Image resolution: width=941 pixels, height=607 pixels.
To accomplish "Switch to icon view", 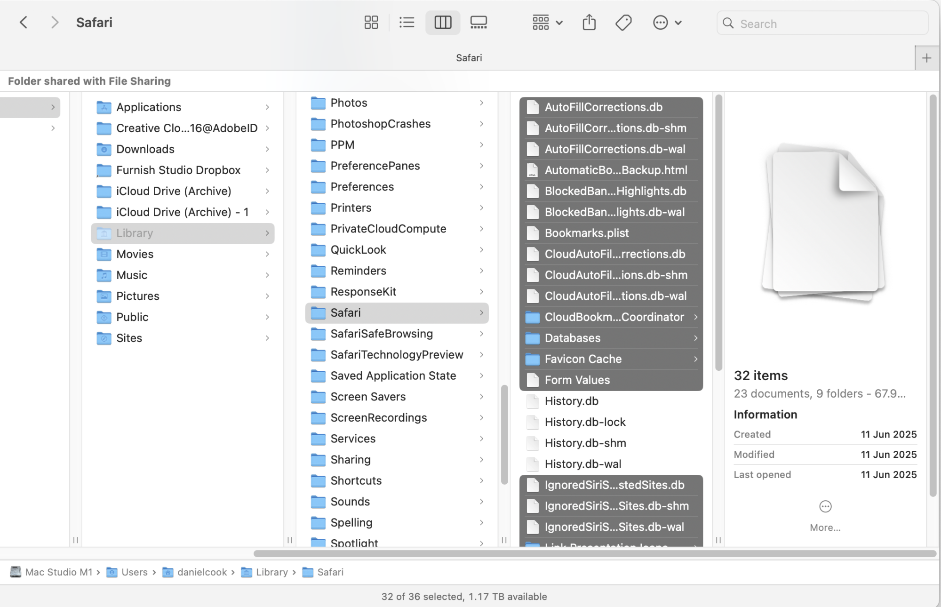I will (371, 23).
